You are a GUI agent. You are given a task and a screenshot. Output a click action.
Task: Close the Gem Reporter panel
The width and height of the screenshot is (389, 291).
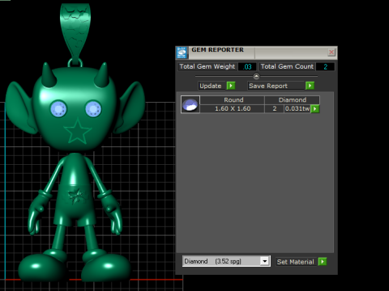[x=331, y=52]
